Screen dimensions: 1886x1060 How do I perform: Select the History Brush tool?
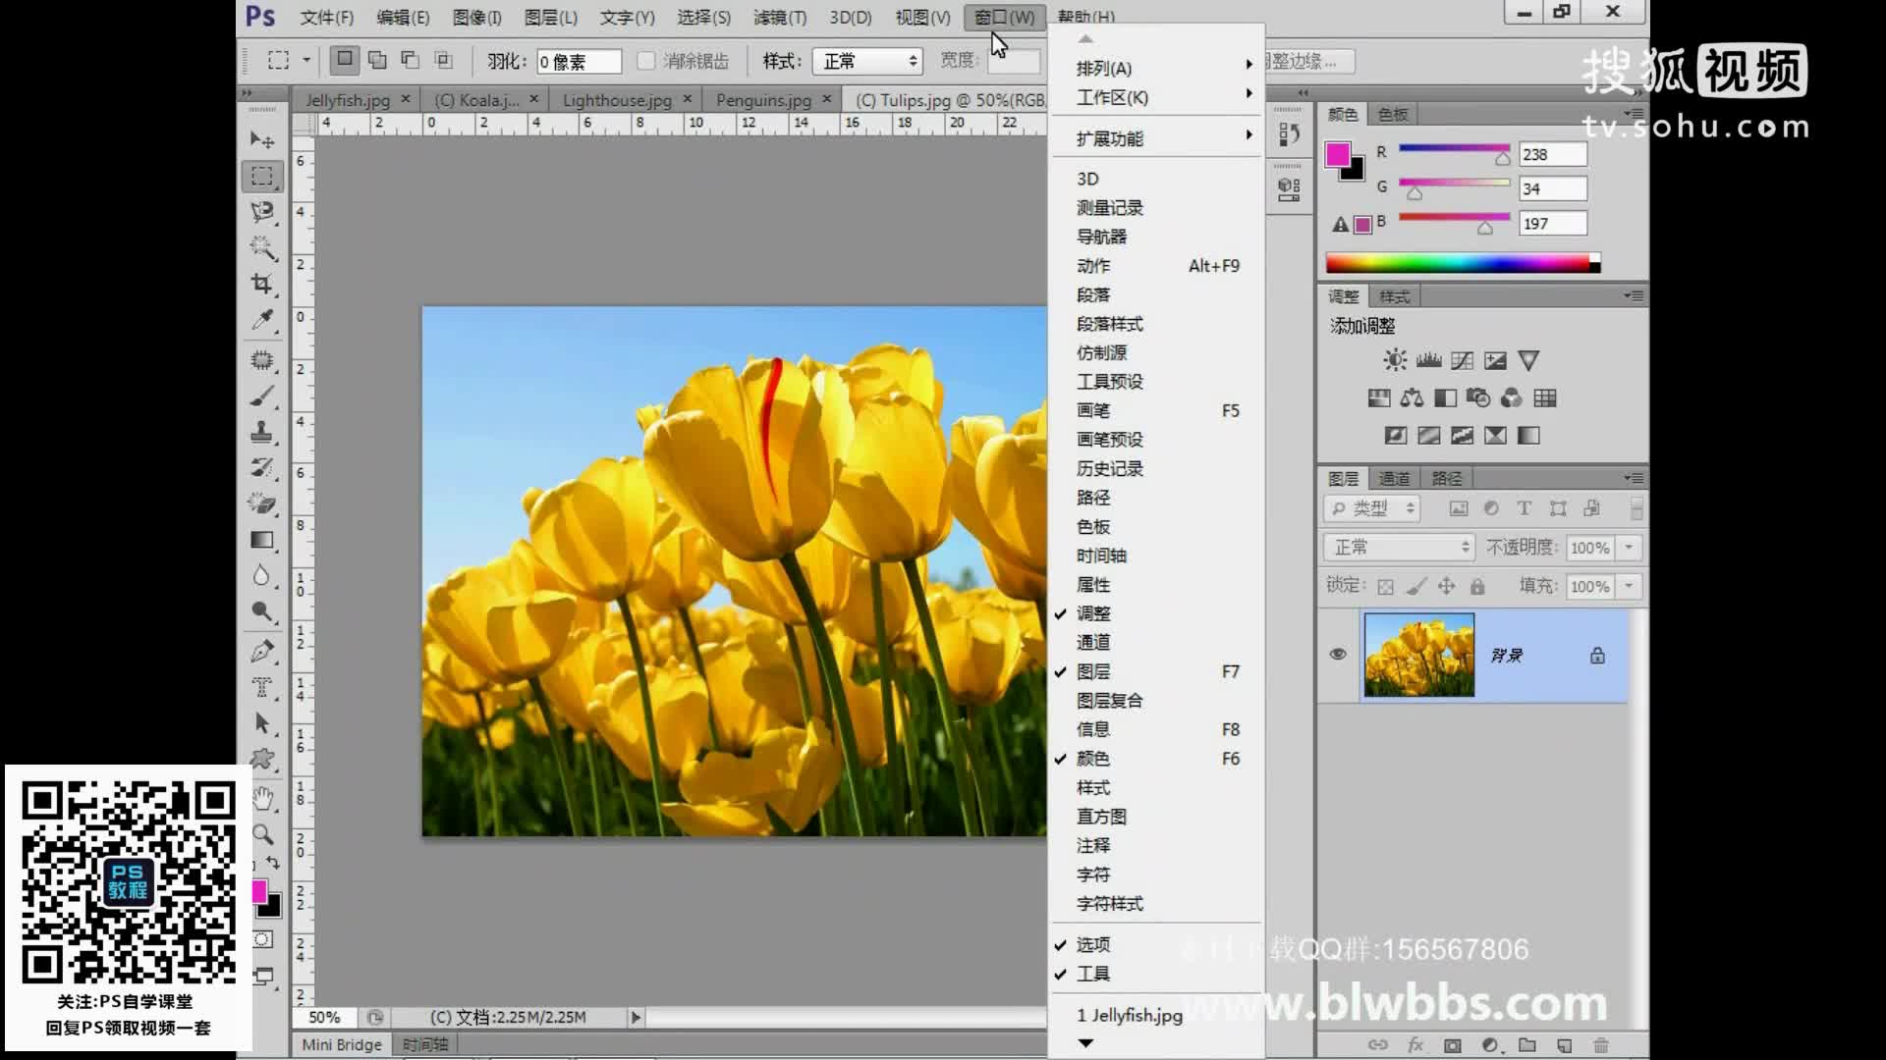pyautogui.click(x=261, y=467)
